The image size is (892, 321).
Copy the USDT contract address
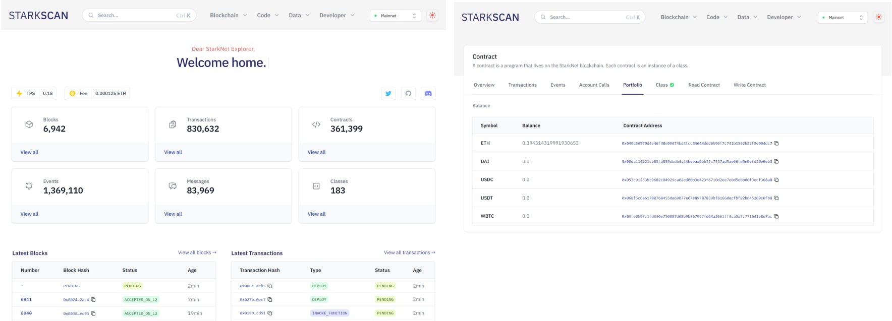(x=776, y=198)
